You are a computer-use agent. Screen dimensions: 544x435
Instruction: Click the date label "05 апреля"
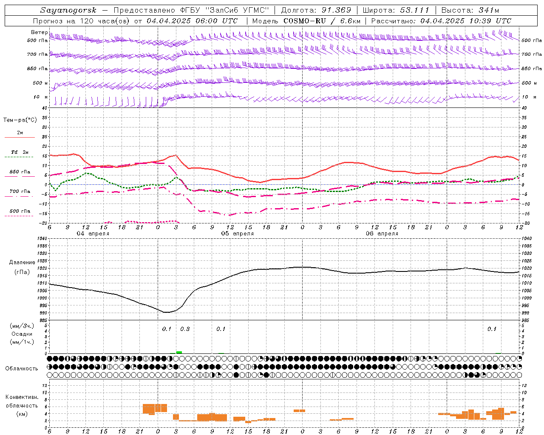pos(237,234)
